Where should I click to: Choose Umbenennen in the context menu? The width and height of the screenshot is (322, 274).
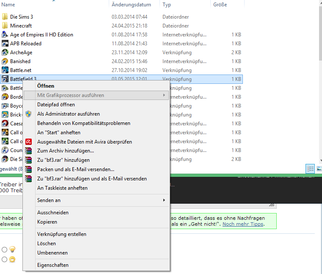[x=52, y=253]
